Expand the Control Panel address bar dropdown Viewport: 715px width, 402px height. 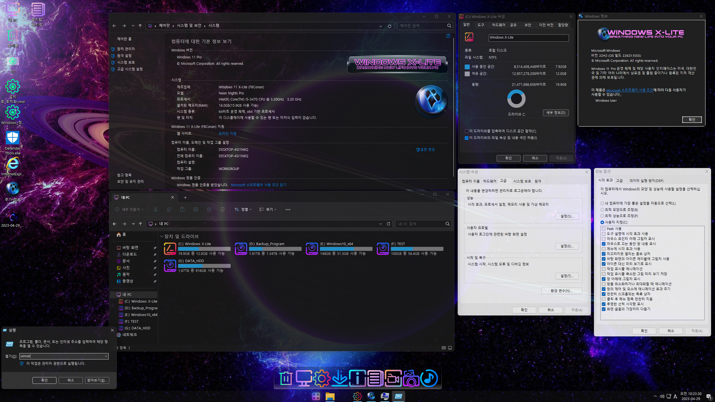click(380, 26)
